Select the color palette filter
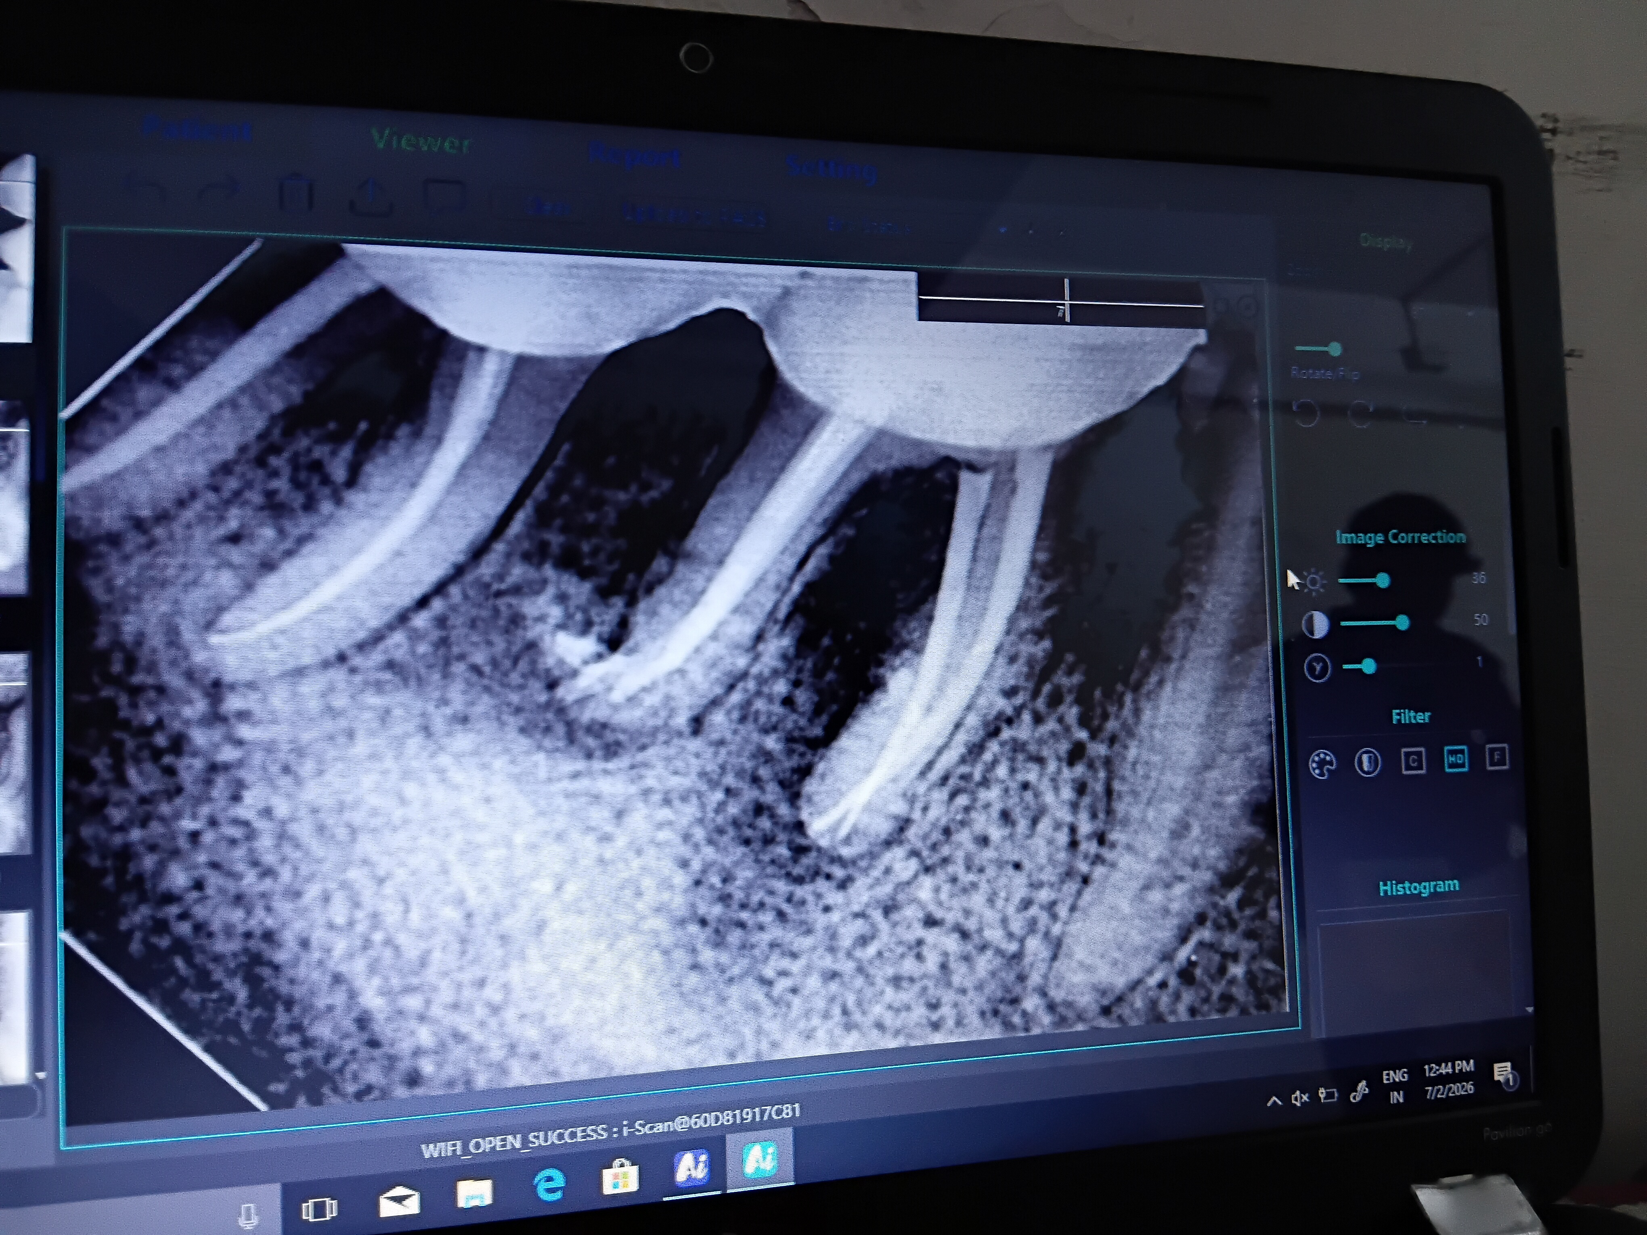The height and width of the screenshot is (1235, 1647). click(1322, 764)
